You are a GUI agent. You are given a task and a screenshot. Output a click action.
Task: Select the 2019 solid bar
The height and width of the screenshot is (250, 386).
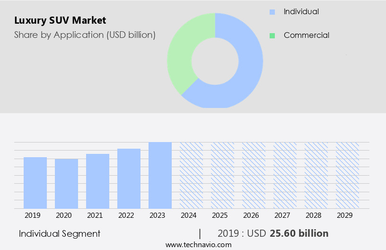(x=35, y=183)
